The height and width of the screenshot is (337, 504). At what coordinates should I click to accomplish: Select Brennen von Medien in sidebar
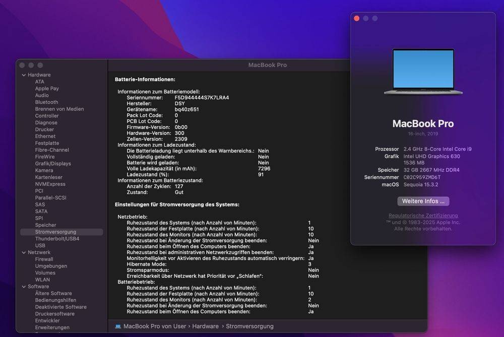click(59, 109)
